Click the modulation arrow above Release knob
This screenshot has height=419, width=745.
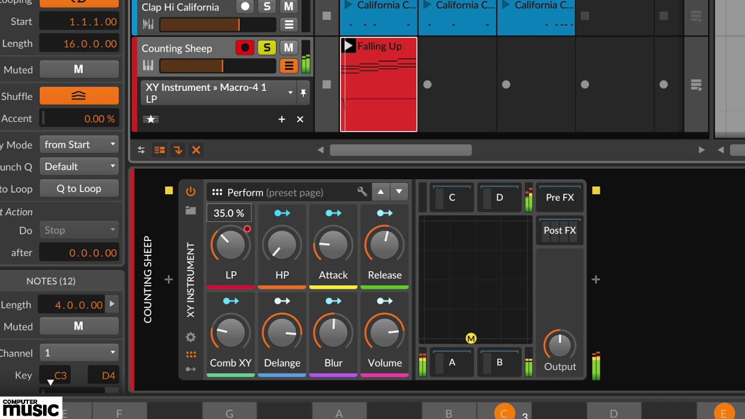coord(384,213)
